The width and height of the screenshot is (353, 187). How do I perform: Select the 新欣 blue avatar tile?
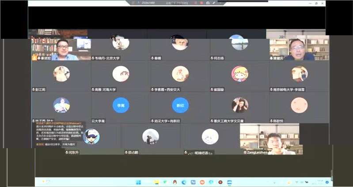pos(180,105)
